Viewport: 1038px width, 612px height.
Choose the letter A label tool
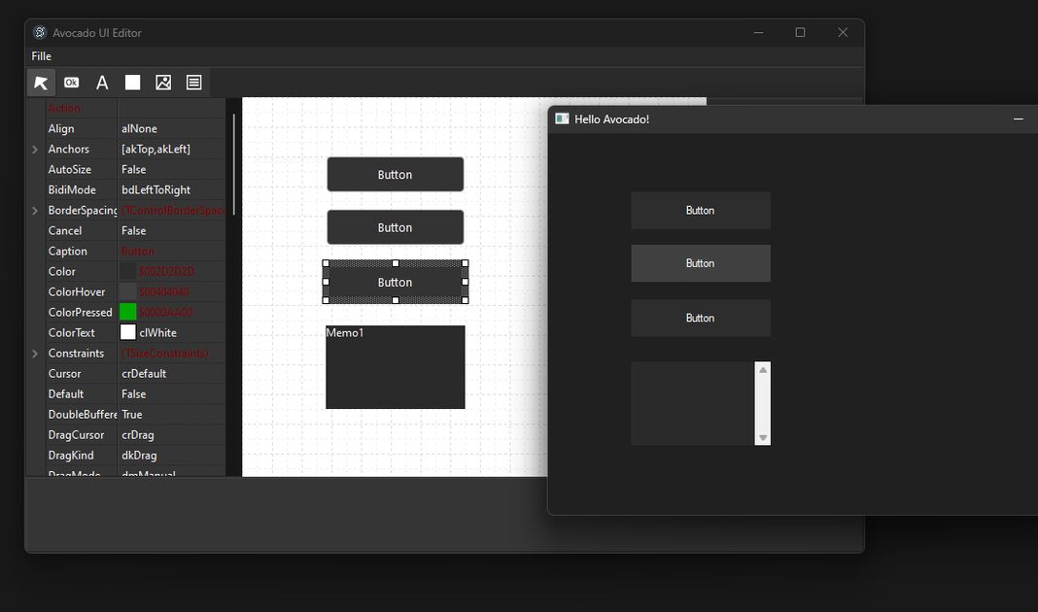coord(102,83)
